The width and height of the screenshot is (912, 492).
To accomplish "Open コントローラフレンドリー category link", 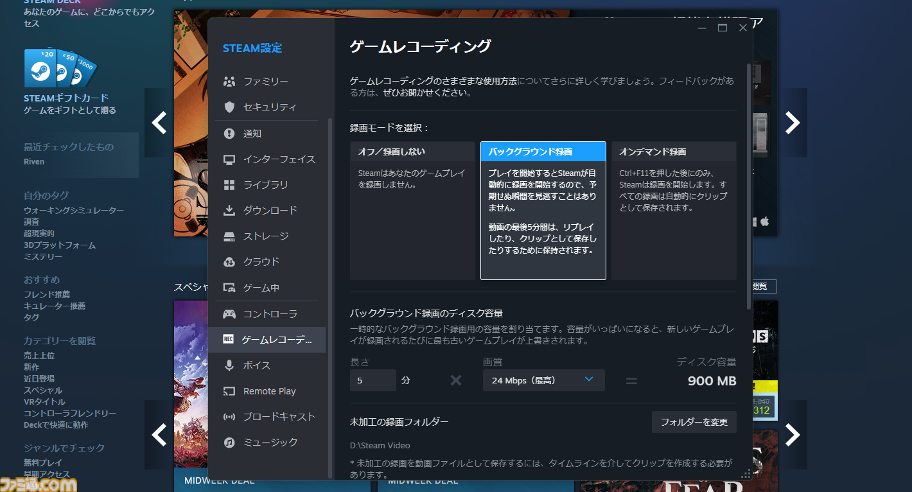I will click(x=70, y=414).
